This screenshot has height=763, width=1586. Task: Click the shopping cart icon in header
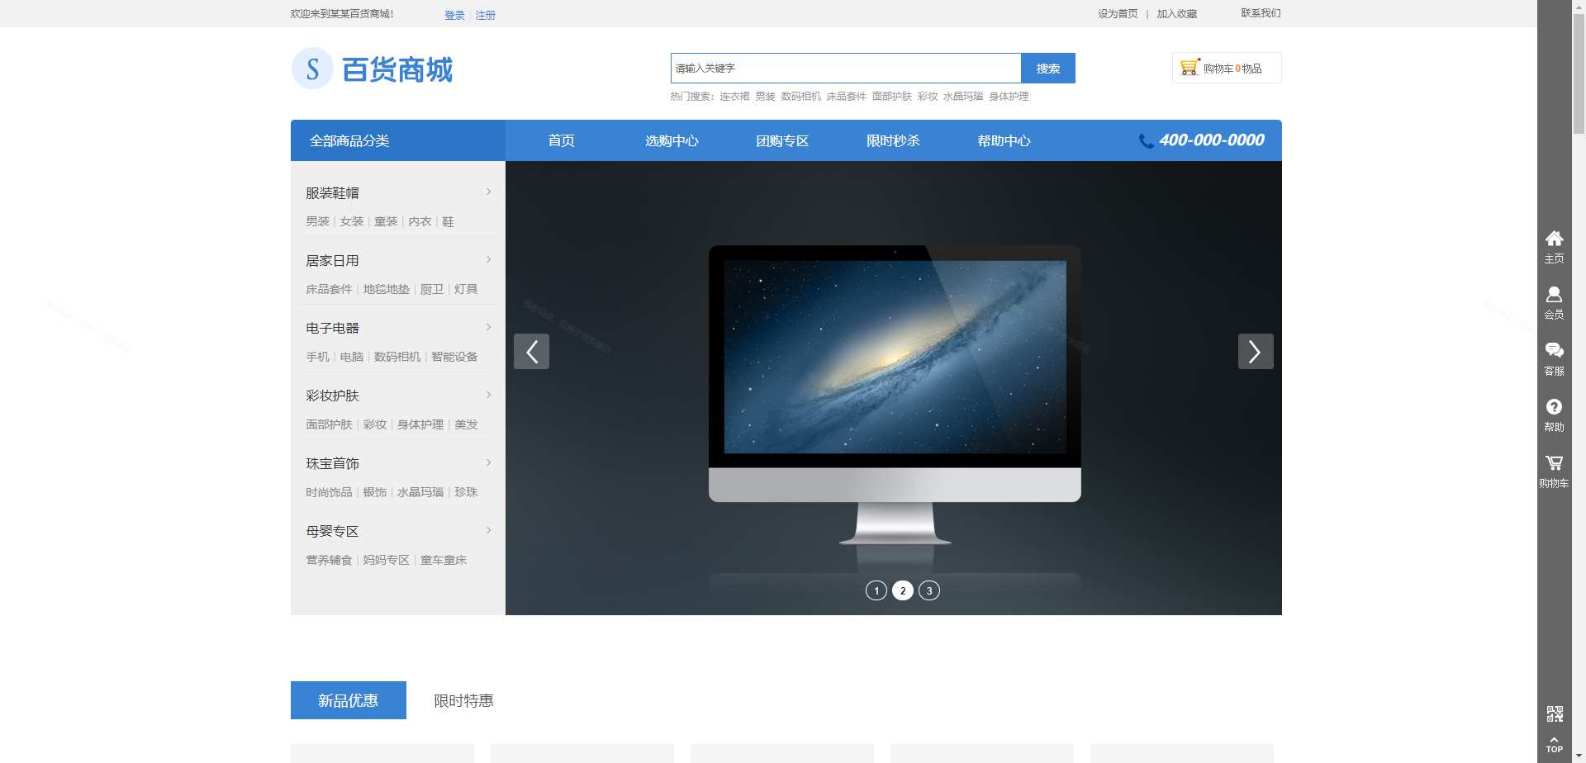(1189, 67)
